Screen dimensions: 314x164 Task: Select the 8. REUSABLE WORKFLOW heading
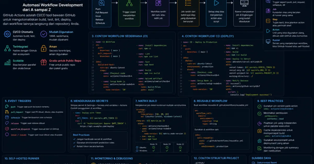pos(210,101)
